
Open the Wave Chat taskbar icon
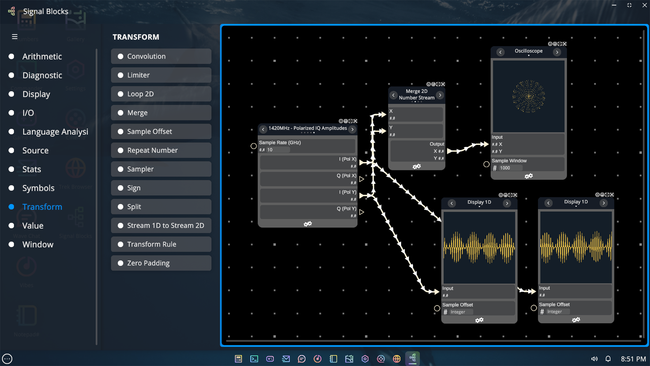click(302, 359)
